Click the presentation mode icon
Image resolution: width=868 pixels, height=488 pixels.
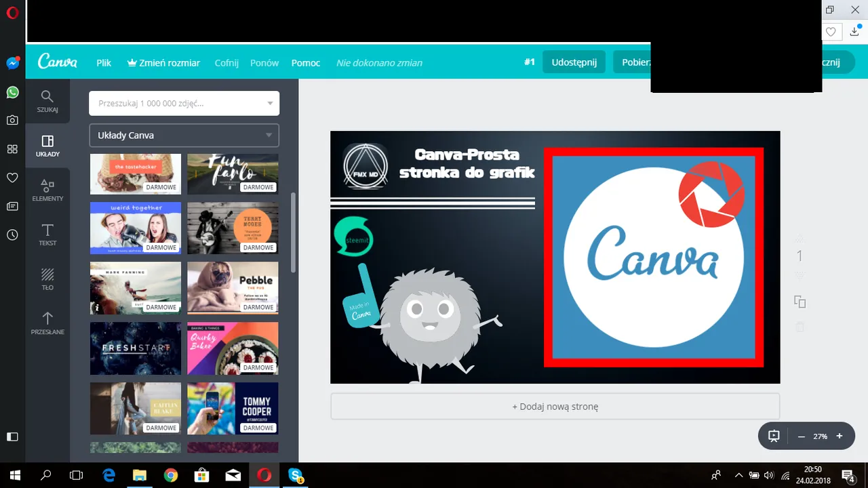tap(774, 436)
